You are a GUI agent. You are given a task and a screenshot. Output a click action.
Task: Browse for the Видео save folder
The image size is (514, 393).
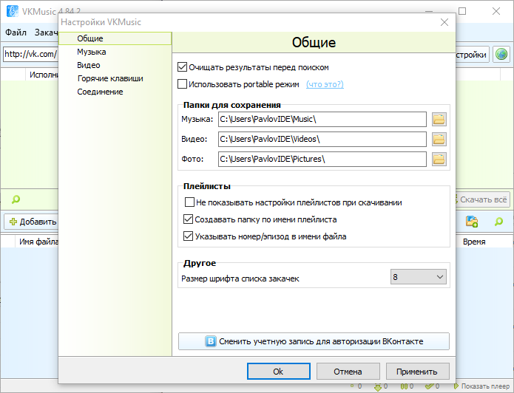pyautogui.click(x=439, y=139)
